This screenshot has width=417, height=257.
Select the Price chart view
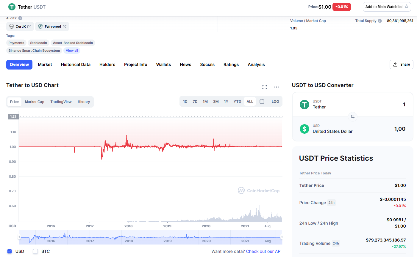(x=14, y=102)
